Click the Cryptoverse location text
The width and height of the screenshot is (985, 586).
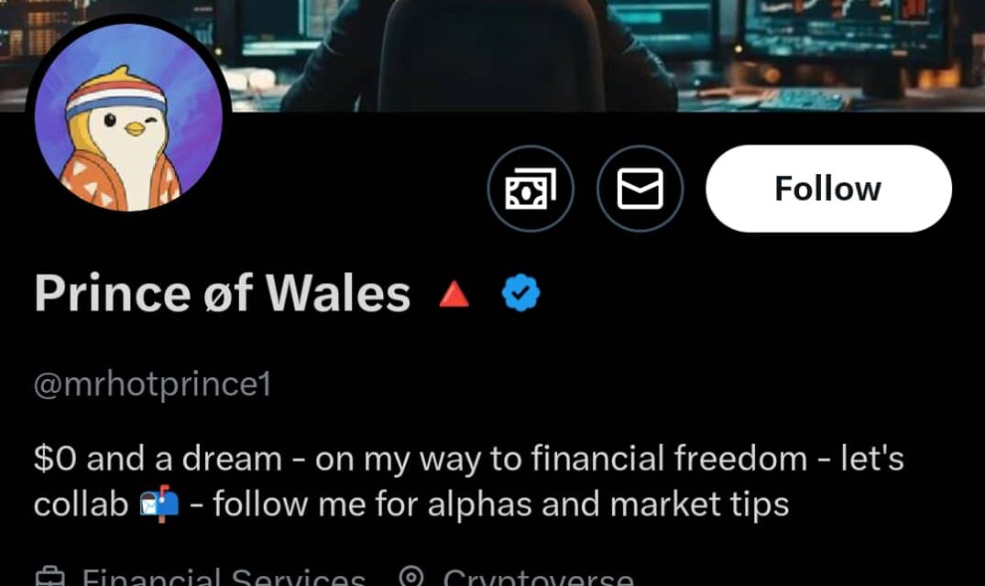click(x=539, y=578)
